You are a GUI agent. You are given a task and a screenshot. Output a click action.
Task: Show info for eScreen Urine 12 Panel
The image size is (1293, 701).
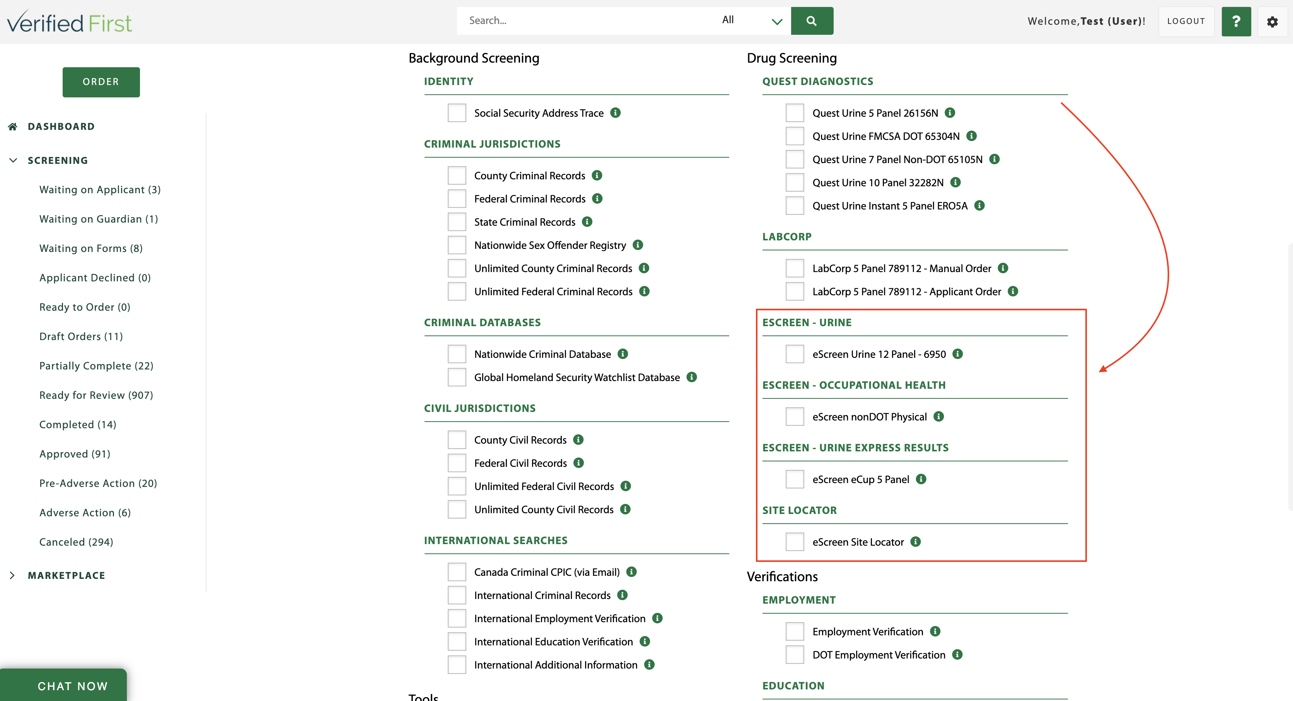pyautogui.click(x=958, y=354)
